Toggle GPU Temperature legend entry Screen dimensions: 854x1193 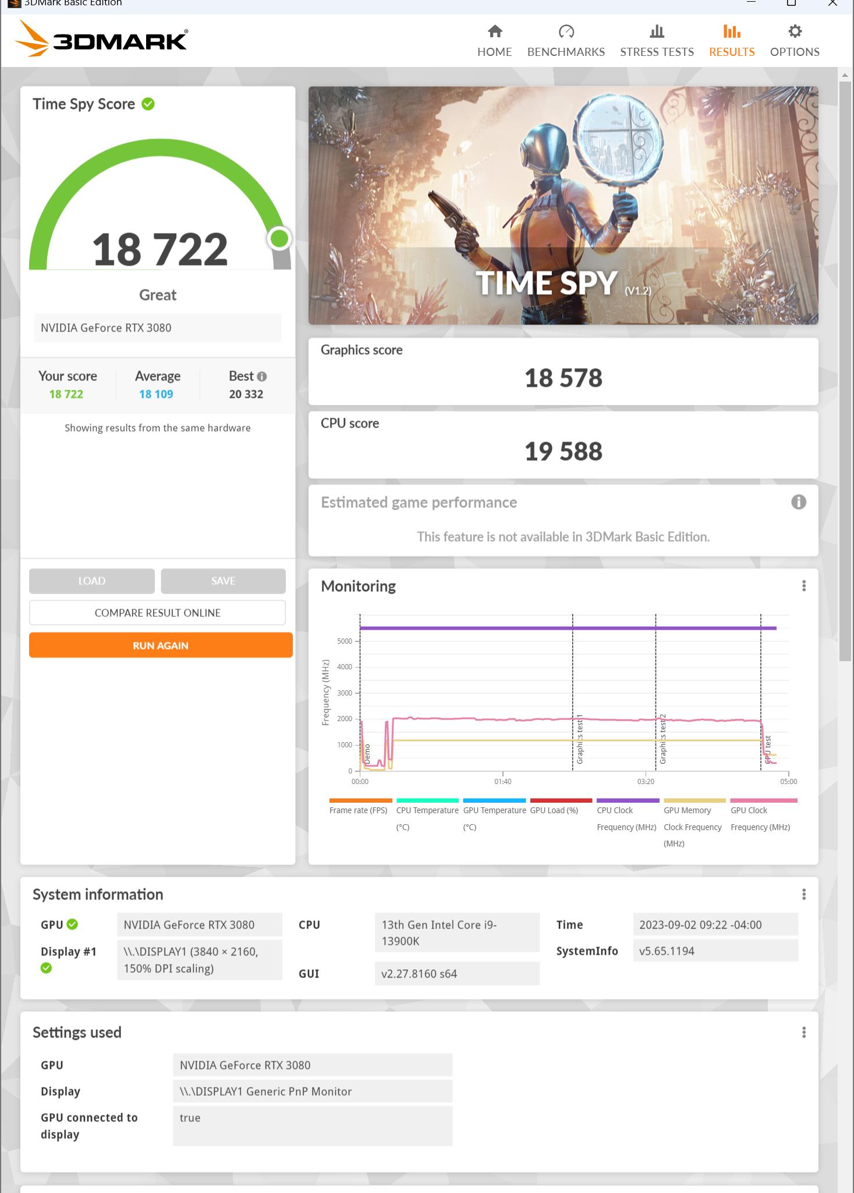pyautogui.click(x=494, y=814)
